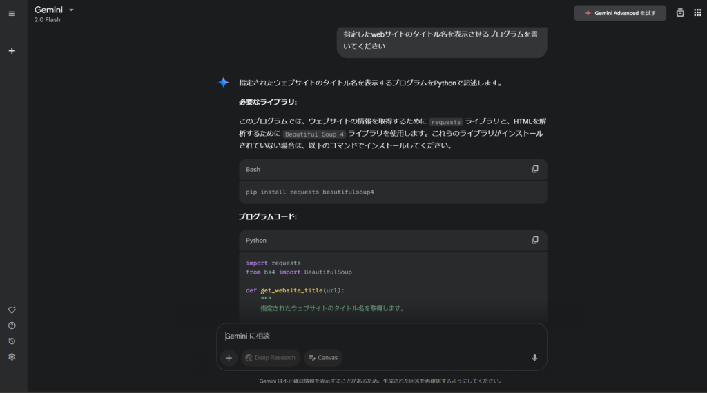Copy the Bash code block
The width and height of the screenshot is (707, 393).
[x=535, y=169]
